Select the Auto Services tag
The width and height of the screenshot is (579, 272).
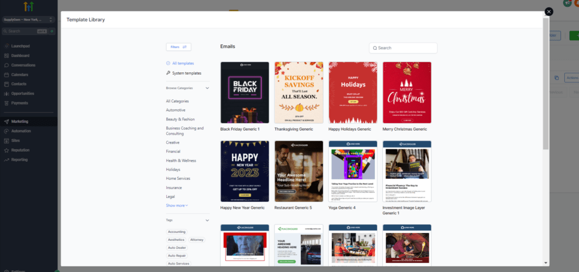[178, 264]
